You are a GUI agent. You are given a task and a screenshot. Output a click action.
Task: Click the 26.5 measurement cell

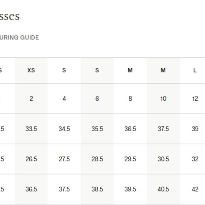31,159
